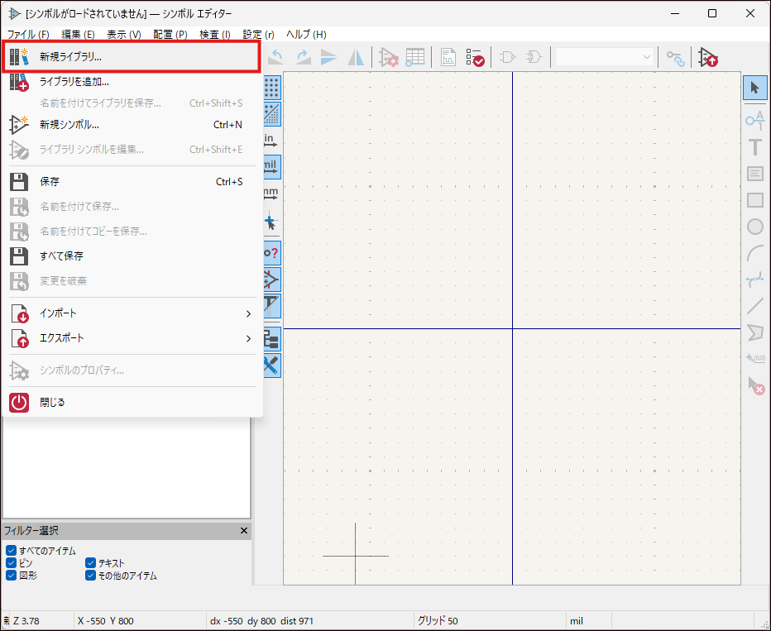
Task: Toggle the テキスト filter checkbox
Action: pos(90,563)
